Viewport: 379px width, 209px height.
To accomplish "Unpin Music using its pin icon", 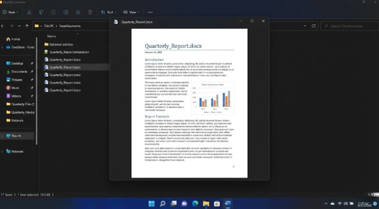I will tap(32, 88).
